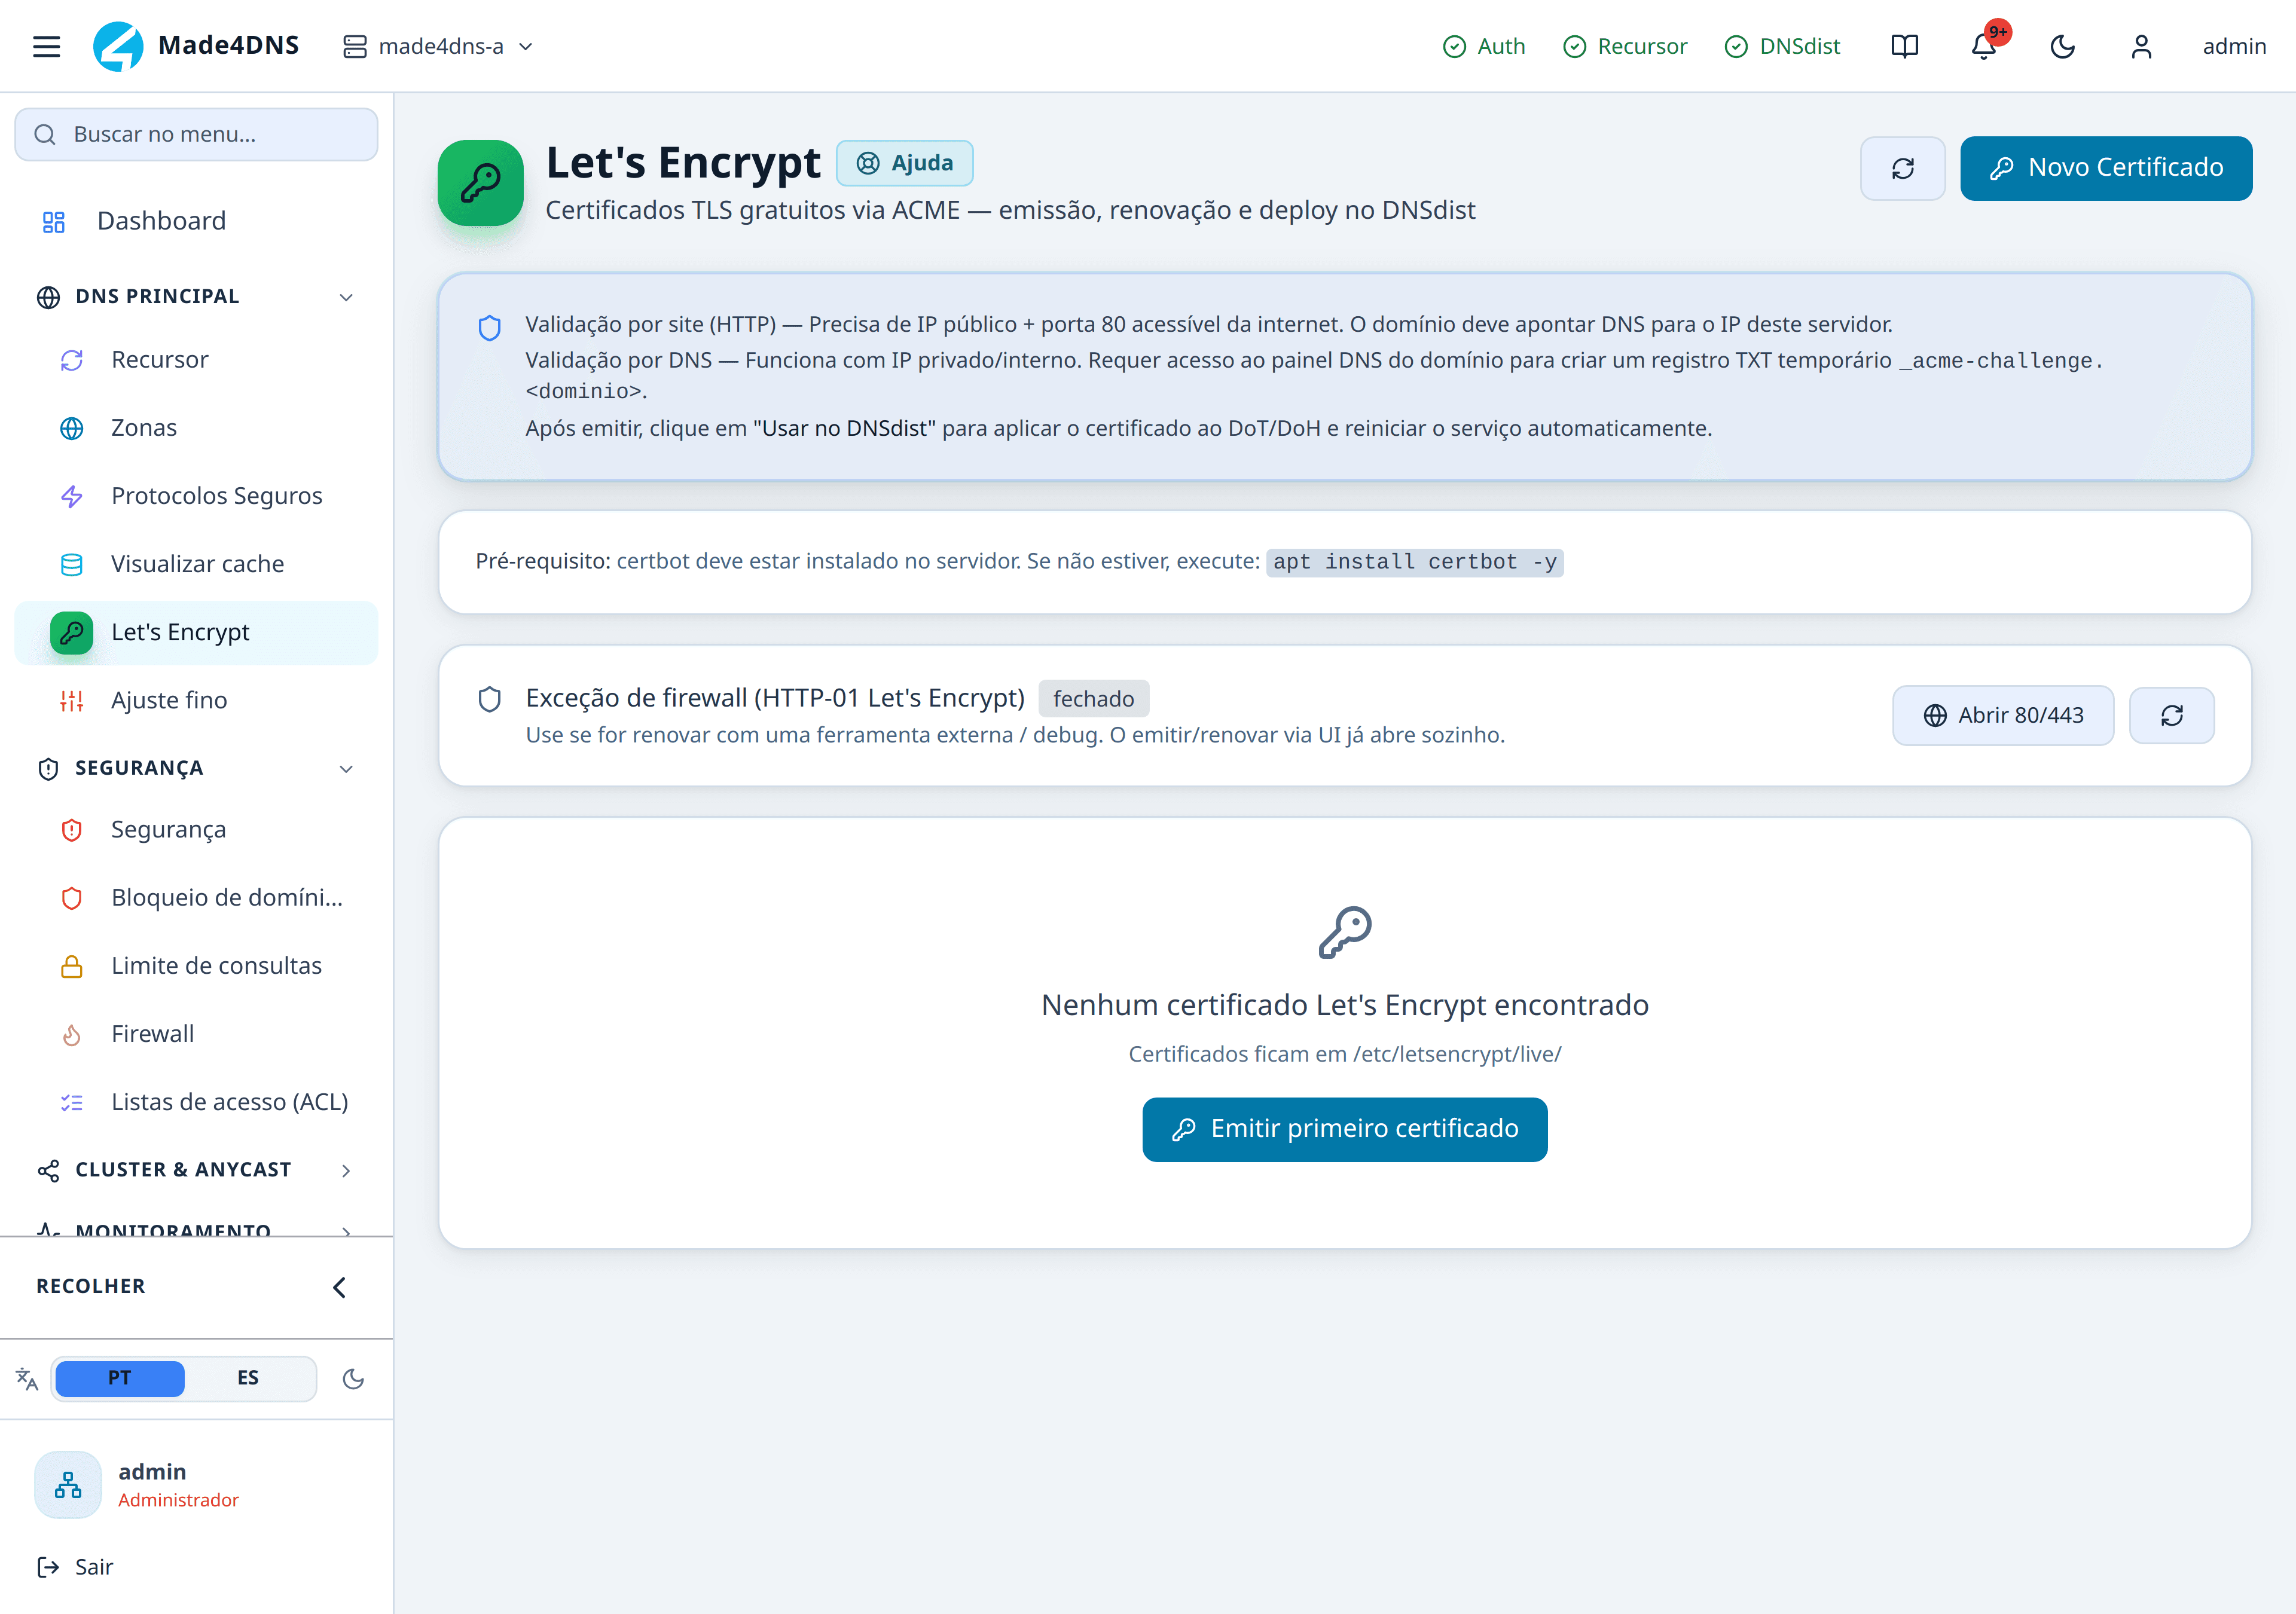Click the Firewall flame icon

coord(72,1035)
